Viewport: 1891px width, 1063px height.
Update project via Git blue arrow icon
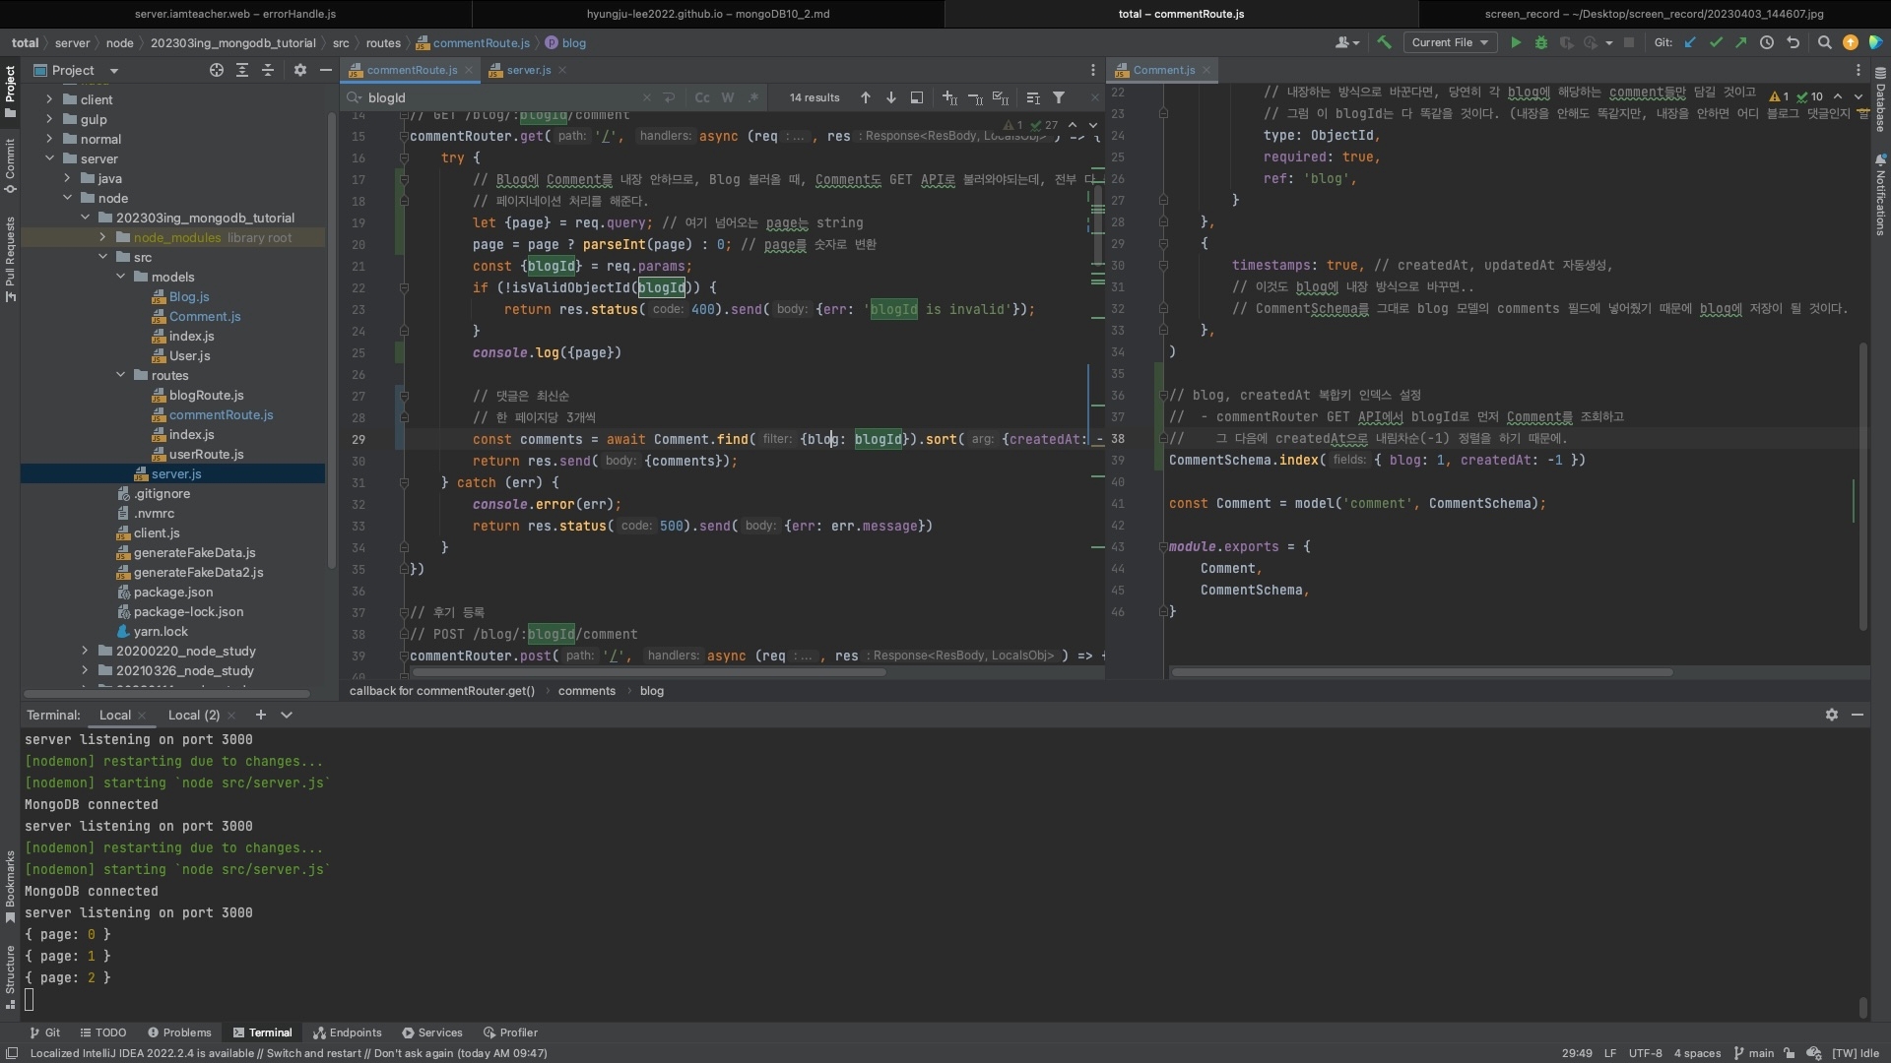[1690, 42]
